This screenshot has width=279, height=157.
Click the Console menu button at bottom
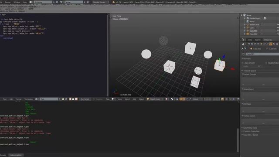pos(3,155)
